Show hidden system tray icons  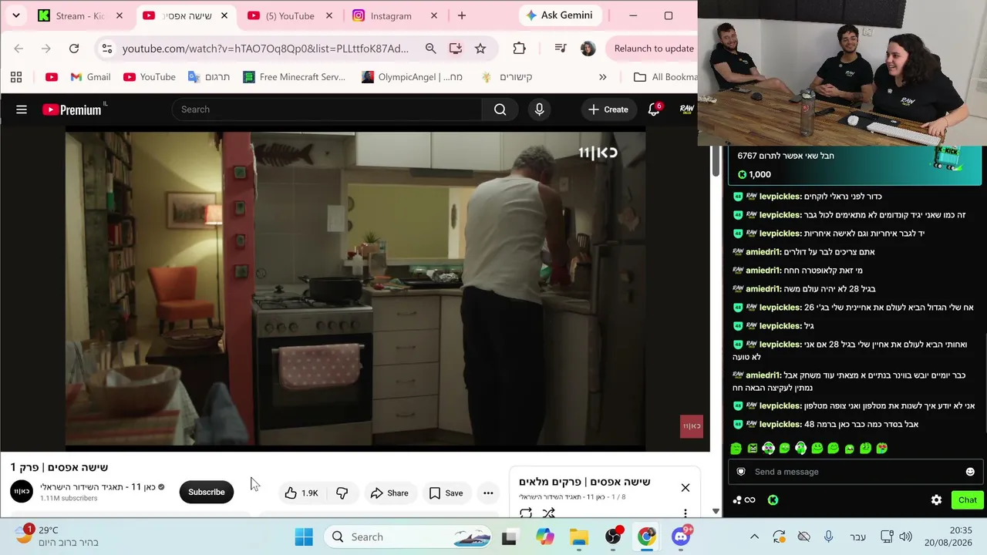[754, 537]
